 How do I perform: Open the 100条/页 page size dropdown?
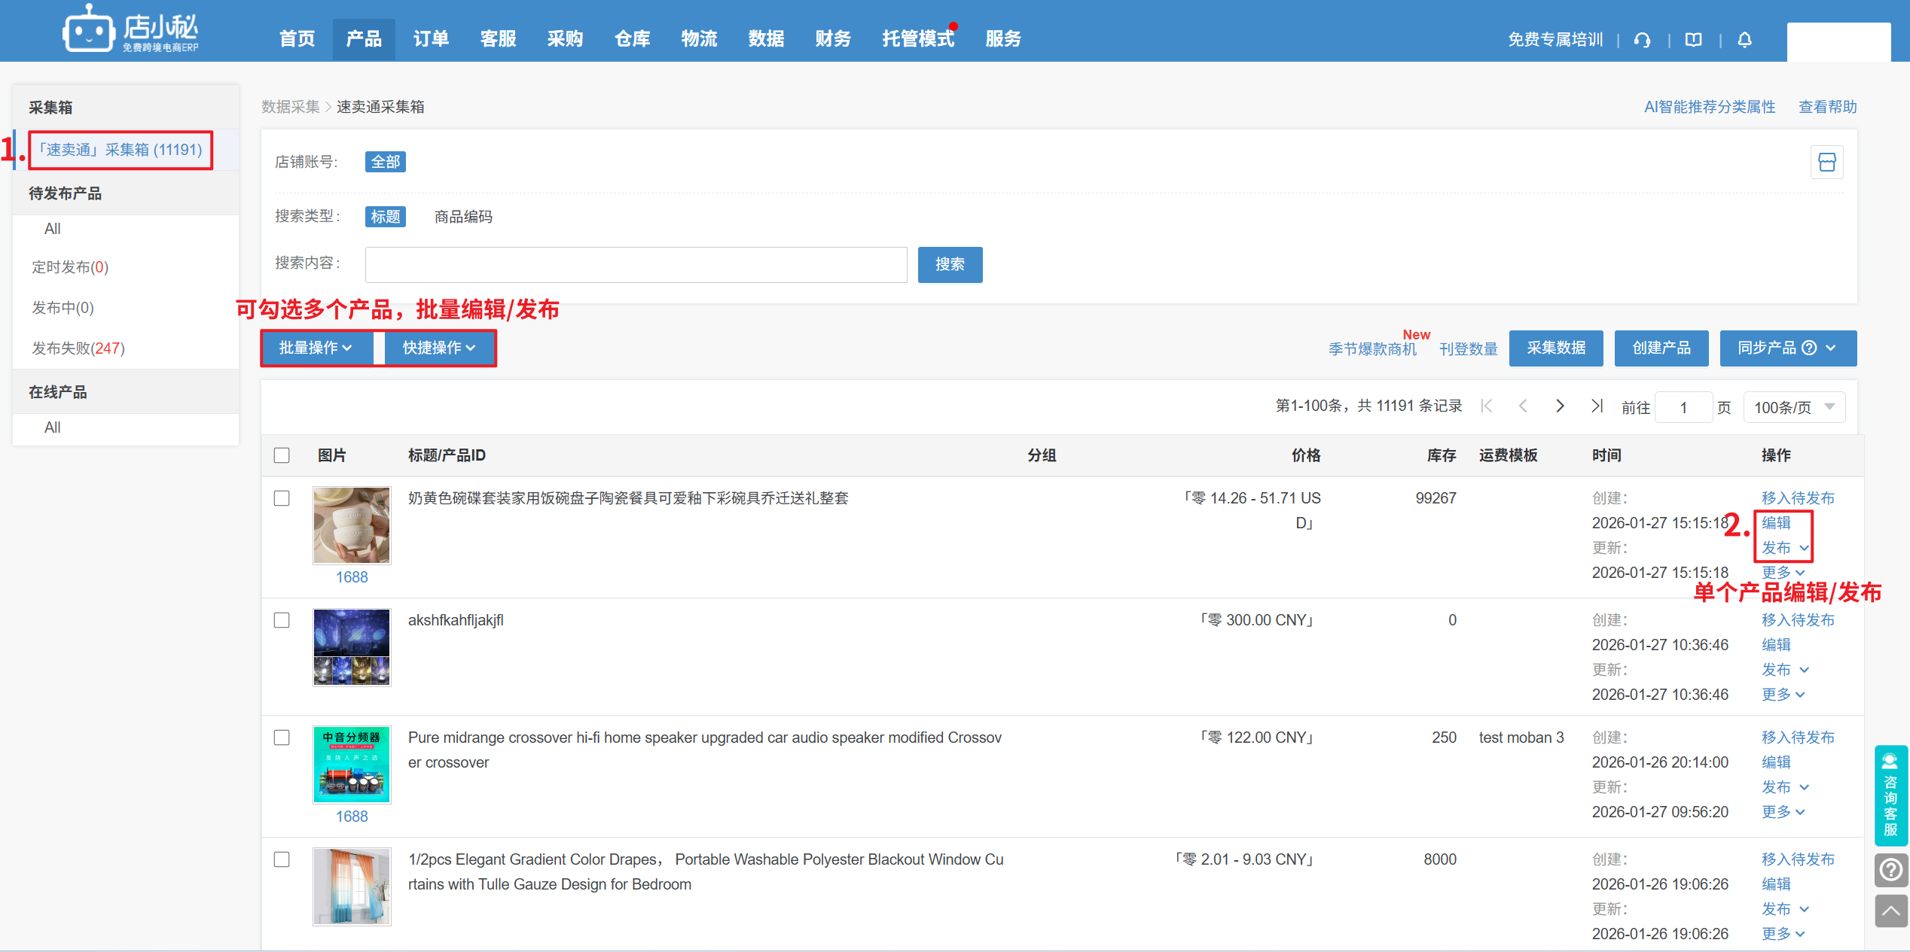[x=1794, y=407]
